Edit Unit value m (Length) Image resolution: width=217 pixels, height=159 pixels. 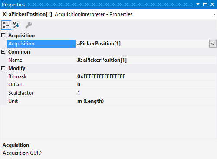coord(146,101)
